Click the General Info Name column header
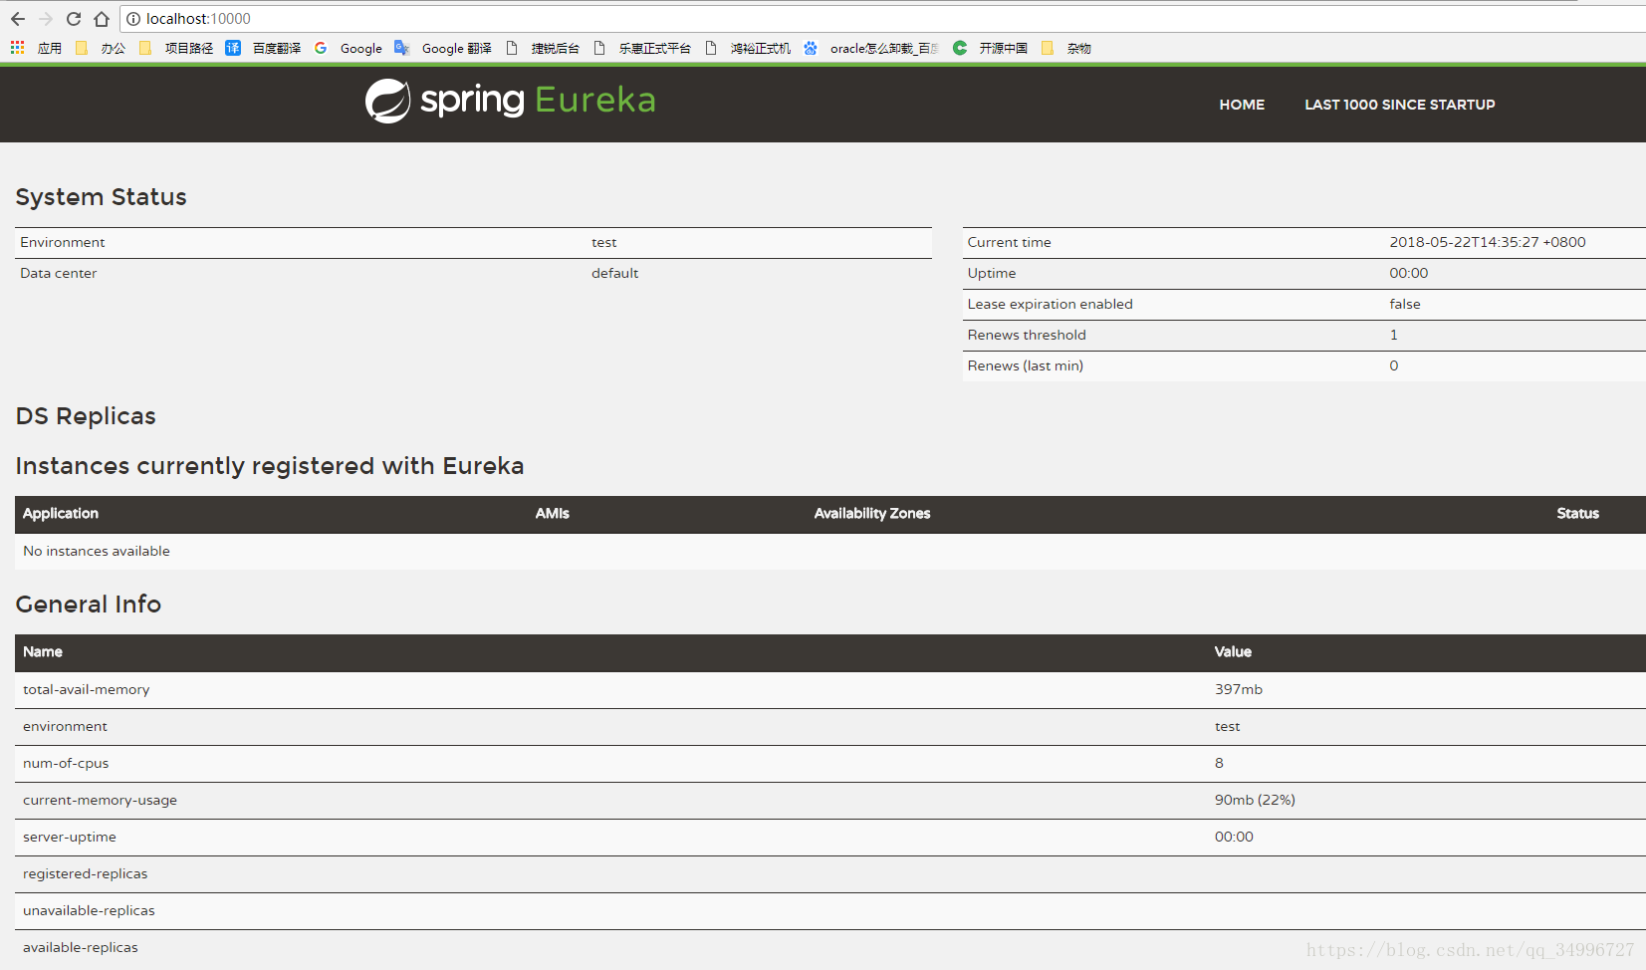Image resolution: width=1646 pixels, height=970 pixels. [43, 651]
